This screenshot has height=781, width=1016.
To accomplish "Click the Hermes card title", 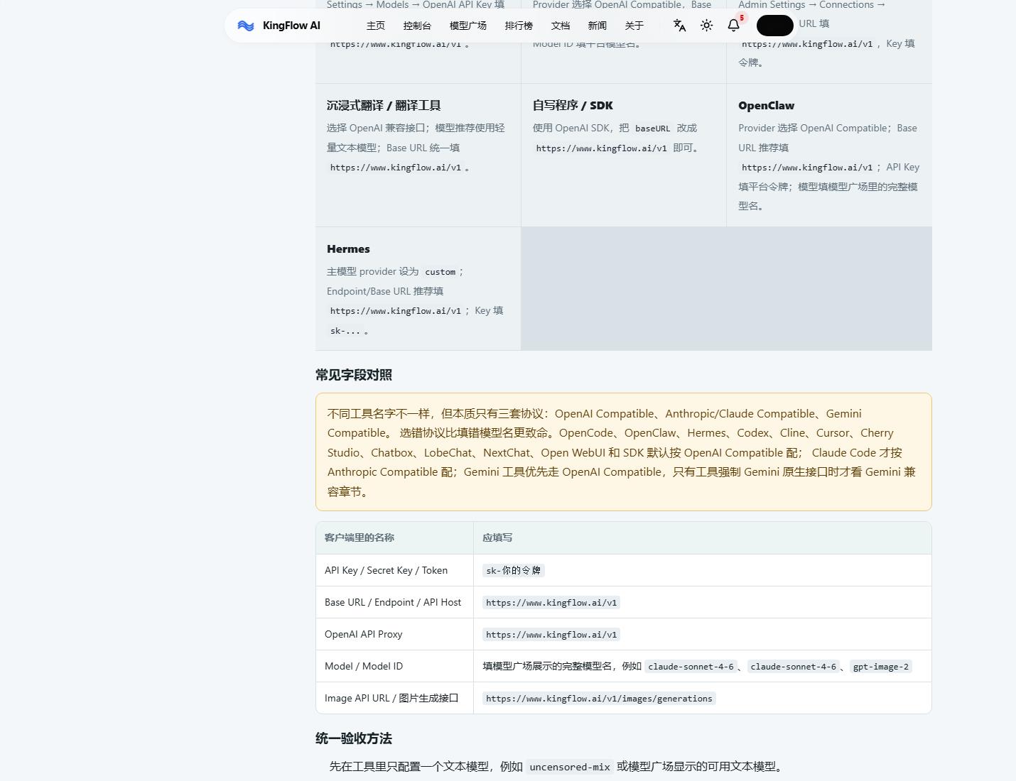I will 348,248.
